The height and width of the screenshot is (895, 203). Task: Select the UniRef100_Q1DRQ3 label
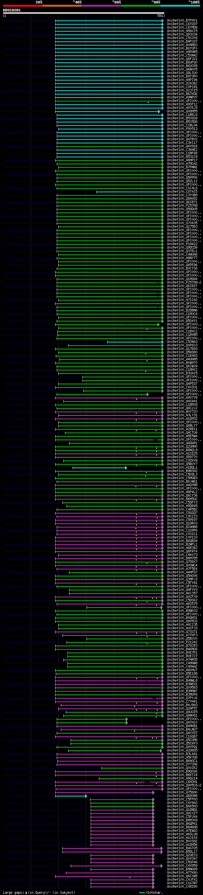pos(182,523)
